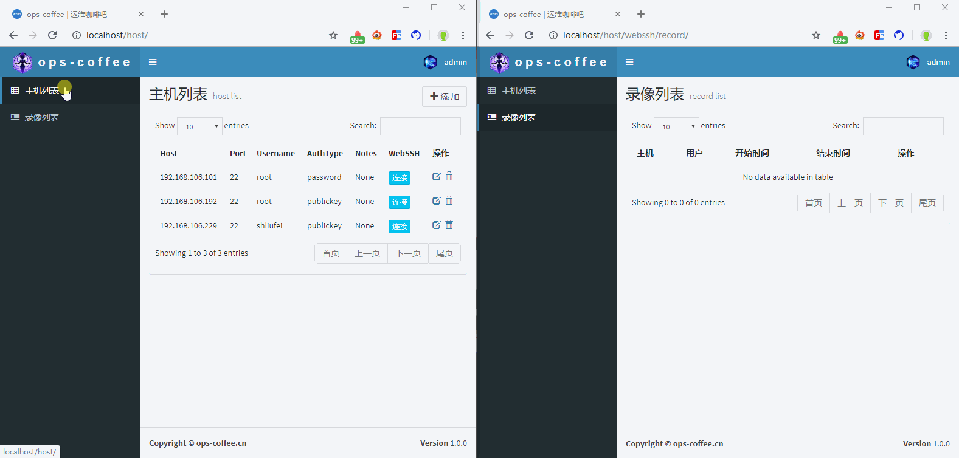Bookmark the localhost/host/ page with star
Screen dimensions: 959x458
click(x=333, y=35)
